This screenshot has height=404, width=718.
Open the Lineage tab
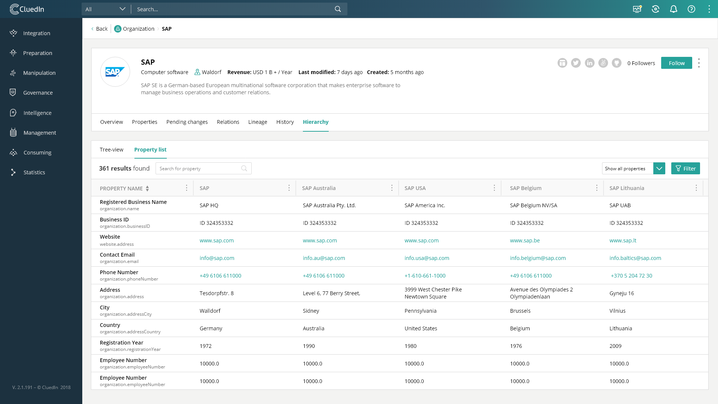[x=258, y=122]
